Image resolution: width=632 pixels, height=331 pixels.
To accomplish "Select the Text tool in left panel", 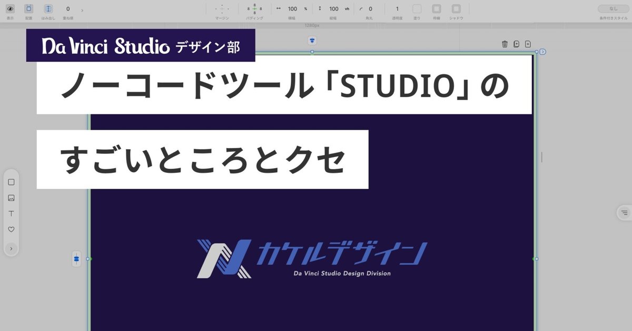I will click(11, 214).
